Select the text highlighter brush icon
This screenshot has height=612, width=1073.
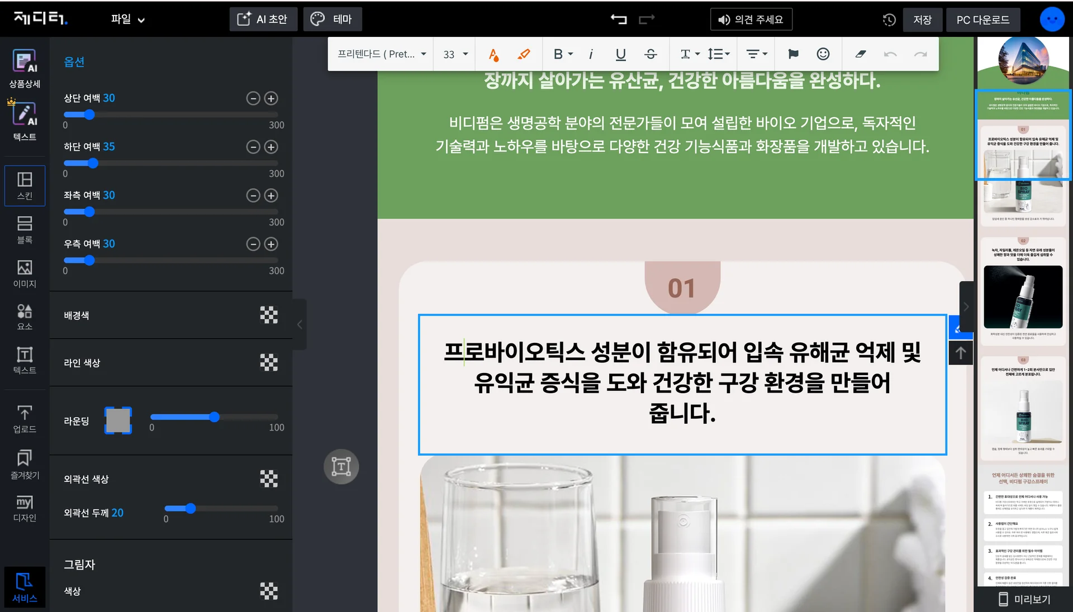click(524, 54)
